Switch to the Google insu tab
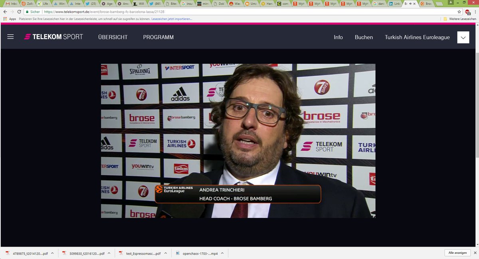479x259 pixels. pos(188,4)
